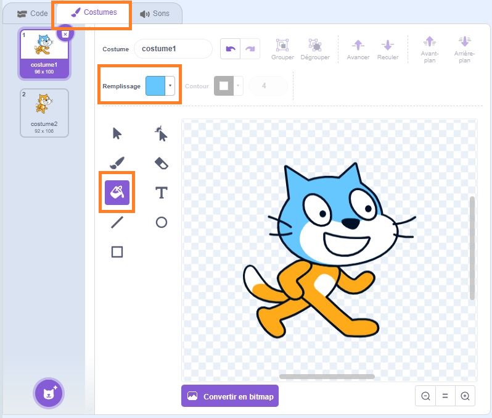Viewport: 492px width, 418px height.
Task: Activate the Fill bucket tool
Action: [117, 193]
